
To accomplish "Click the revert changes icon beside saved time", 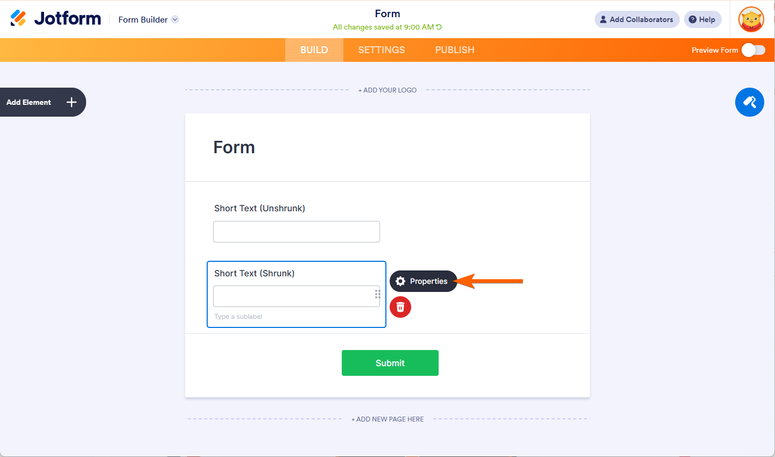I will [439, 27].
